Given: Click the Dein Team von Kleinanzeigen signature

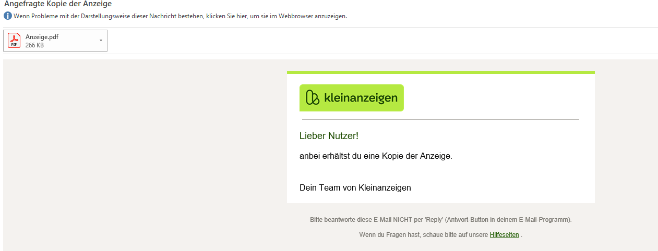Looking at the screenshot, I should tap(355, 187).
